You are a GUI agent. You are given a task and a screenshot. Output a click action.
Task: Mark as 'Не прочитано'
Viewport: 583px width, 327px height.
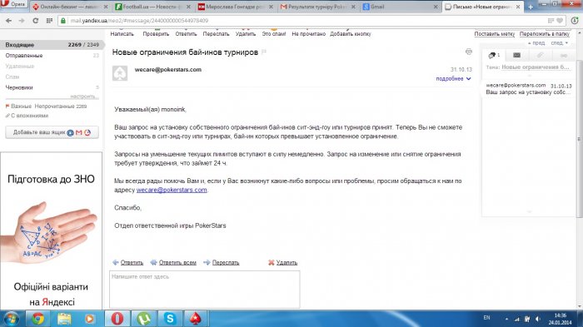click(x=309, y=34)
